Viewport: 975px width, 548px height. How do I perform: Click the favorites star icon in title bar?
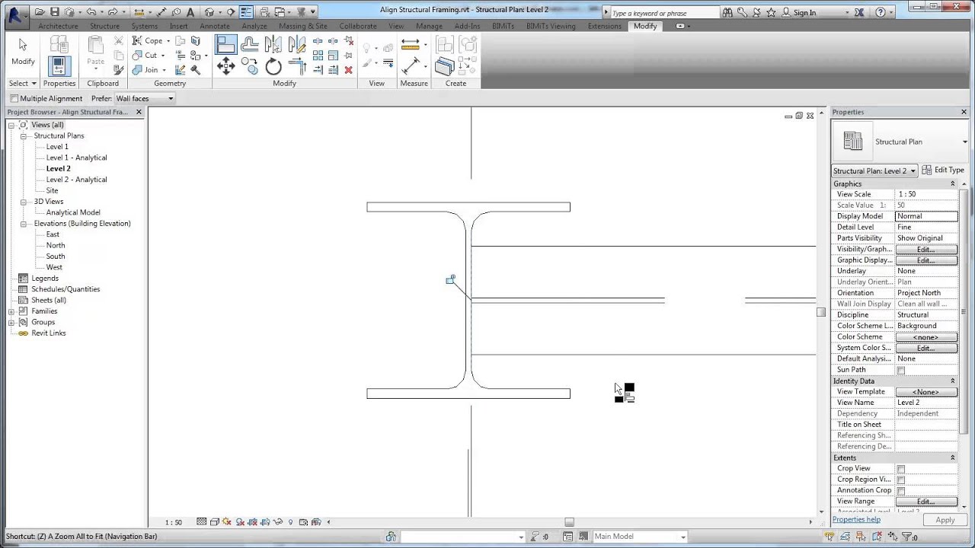tap(771, 12)
